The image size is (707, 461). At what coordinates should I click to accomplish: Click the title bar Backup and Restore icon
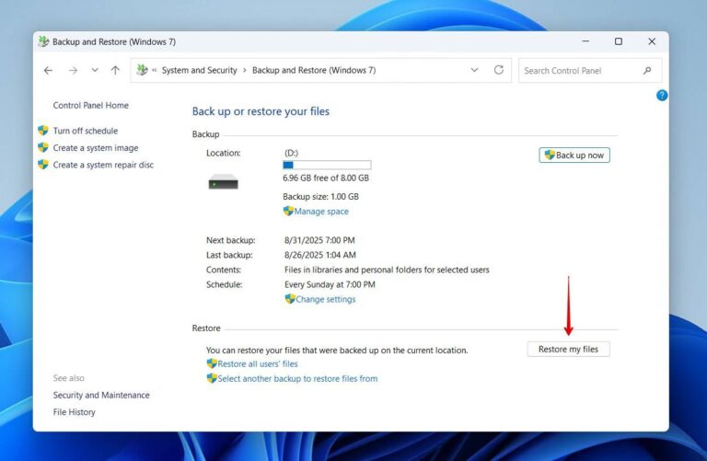coord(43,41)
